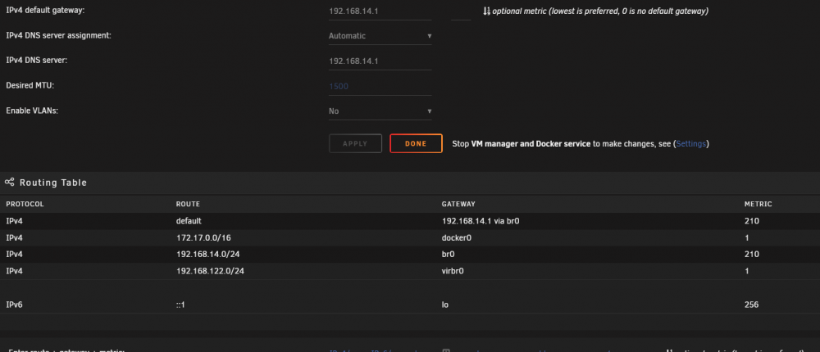This screenshot has width=820, height=352.
Task: Click the METRIC column header
Action: pos(758,204)
